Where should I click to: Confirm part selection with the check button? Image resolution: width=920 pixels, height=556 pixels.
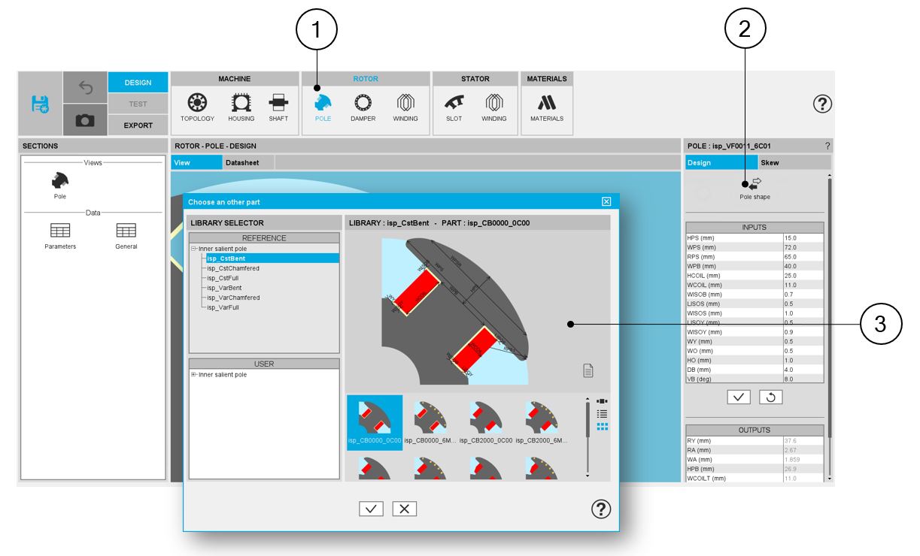click(x=372, y=509)
